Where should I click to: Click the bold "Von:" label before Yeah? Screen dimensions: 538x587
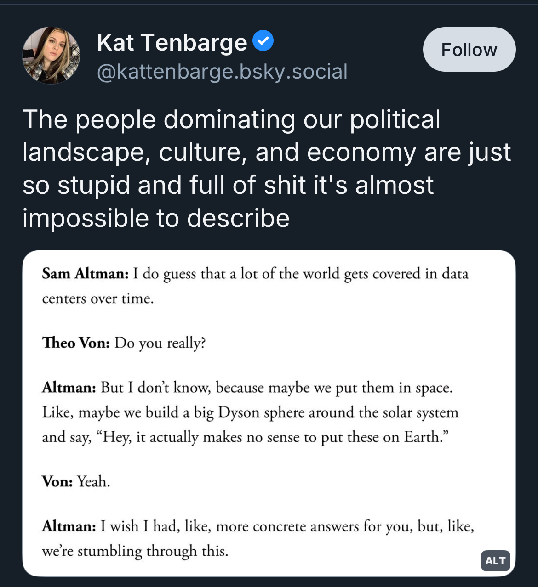pos(57,481)
